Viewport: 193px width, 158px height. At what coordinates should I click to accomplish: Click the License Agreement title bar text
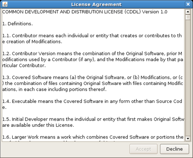pos(96,5)
